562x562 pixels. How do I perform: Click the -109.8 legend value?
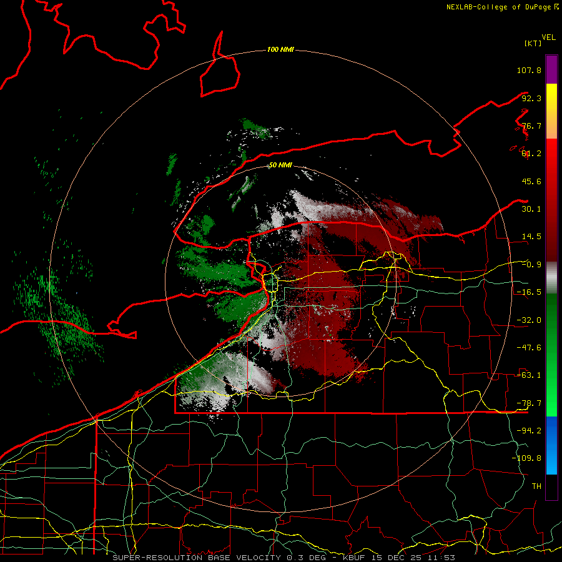(x=526, y=458)
